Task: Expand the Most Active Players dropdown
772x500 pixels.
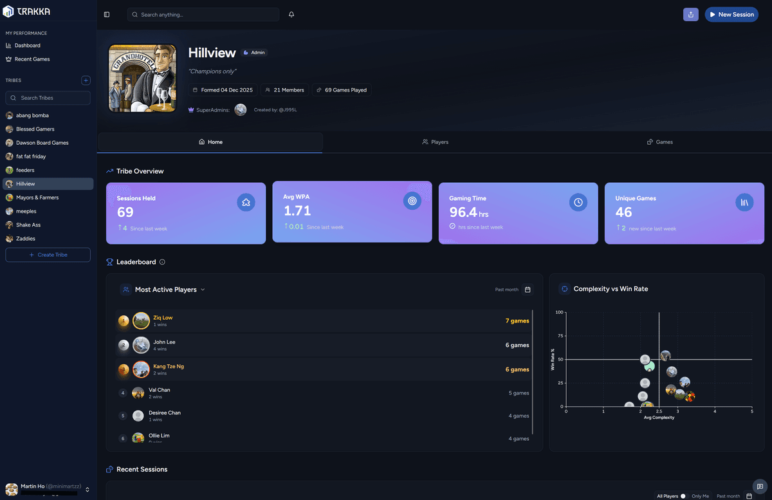Action: tap(203, 290)
